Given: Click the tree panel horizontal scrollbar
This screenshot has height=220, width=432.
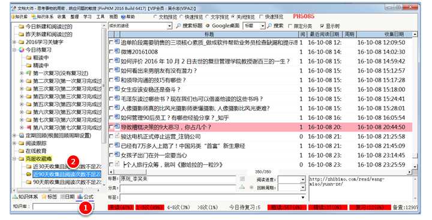Looking at the screenshot, I should click(57, 190).
